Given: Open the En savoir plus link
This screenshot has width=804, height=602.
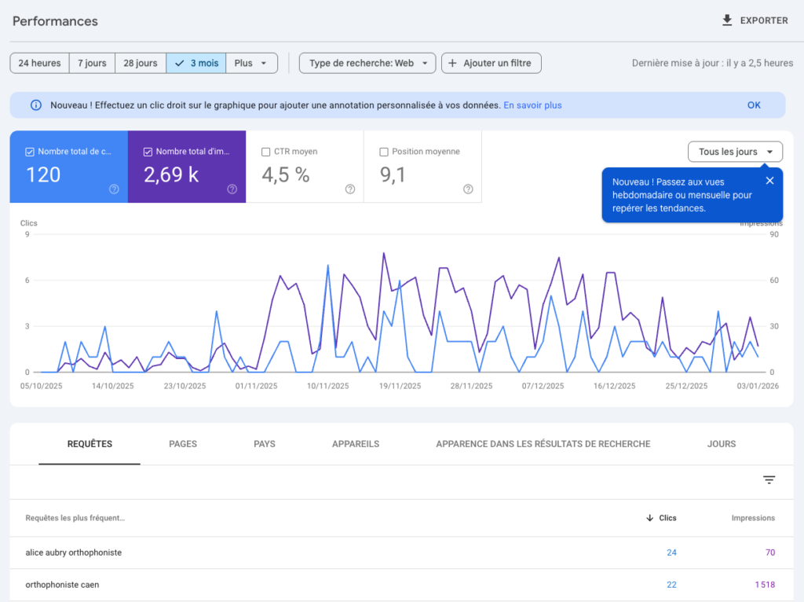Looking at the screenshot, I should tap(532, 105).
